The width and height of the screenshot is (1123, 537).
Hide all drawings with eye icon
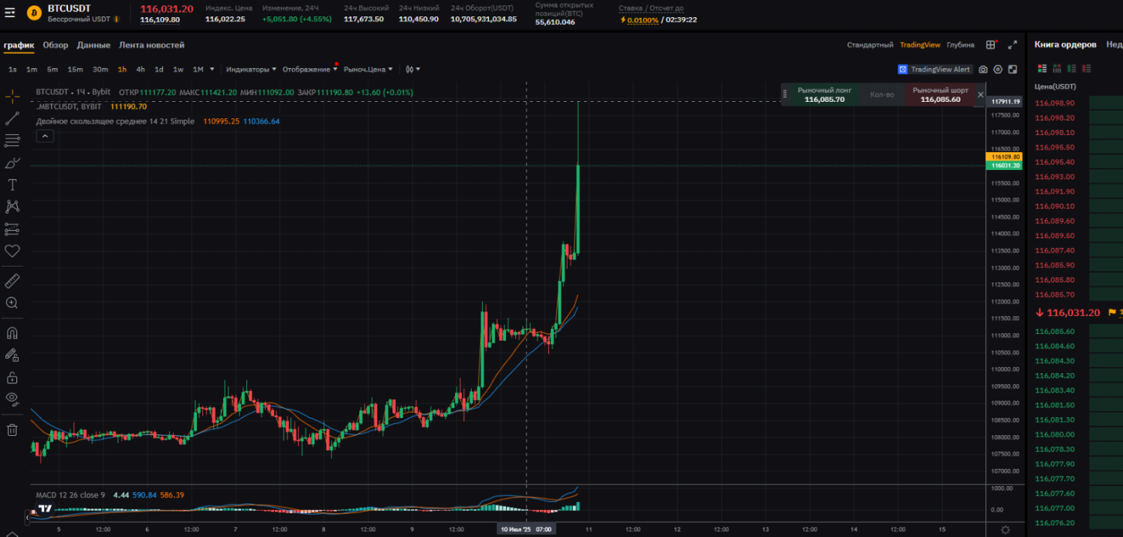(x=12, y=398)
